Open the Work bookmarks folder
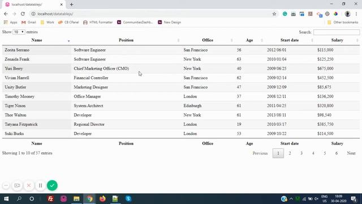 point(47,22)
